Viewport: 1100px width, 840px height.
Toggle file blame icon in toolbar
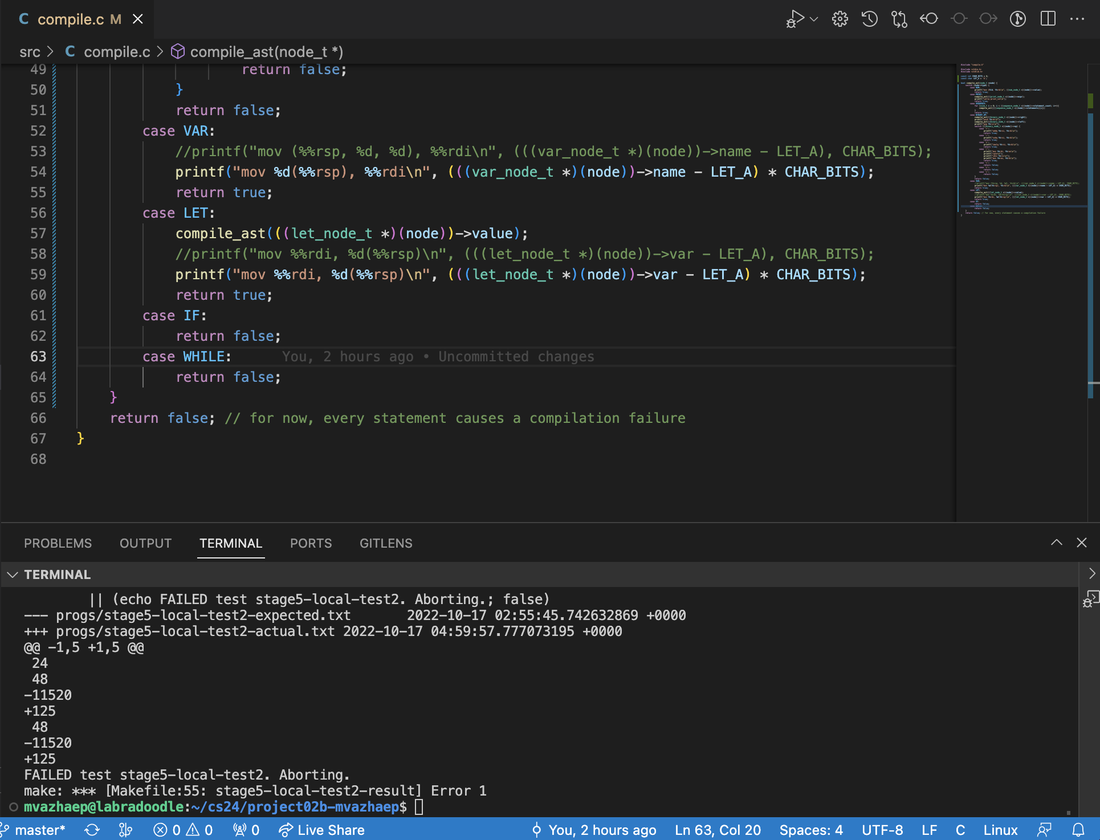1017,19
